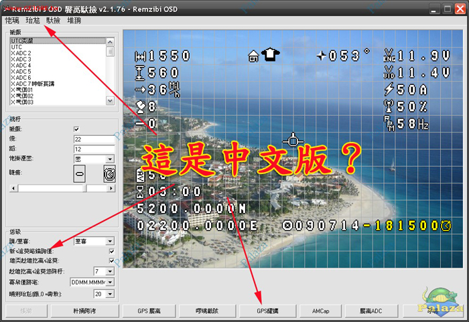469x322 pixels.
Task: Select the list row ending in 01
Action: [58, 90]
